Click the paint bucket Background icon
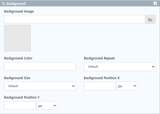Image resolution: width=160 pixels, height=114 pixels. click(3, 3)
